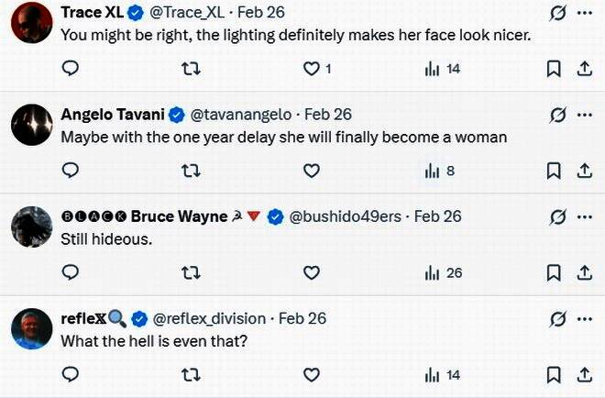Screen dimensions: 605x398
Task: View analytics showing 26 views
Action: (x=444, y=272)
